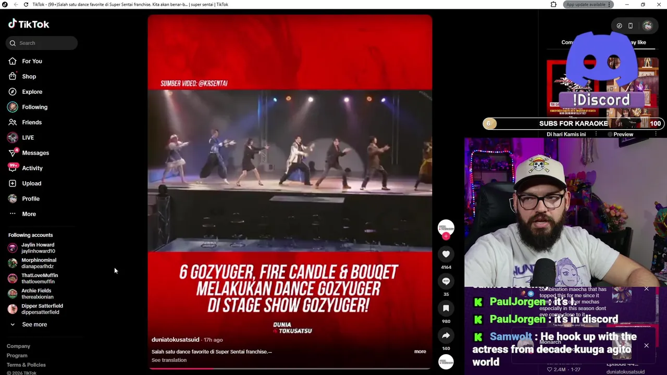667x375 pixels.
Task: Open the LIVE section
Action: point(28,137)
